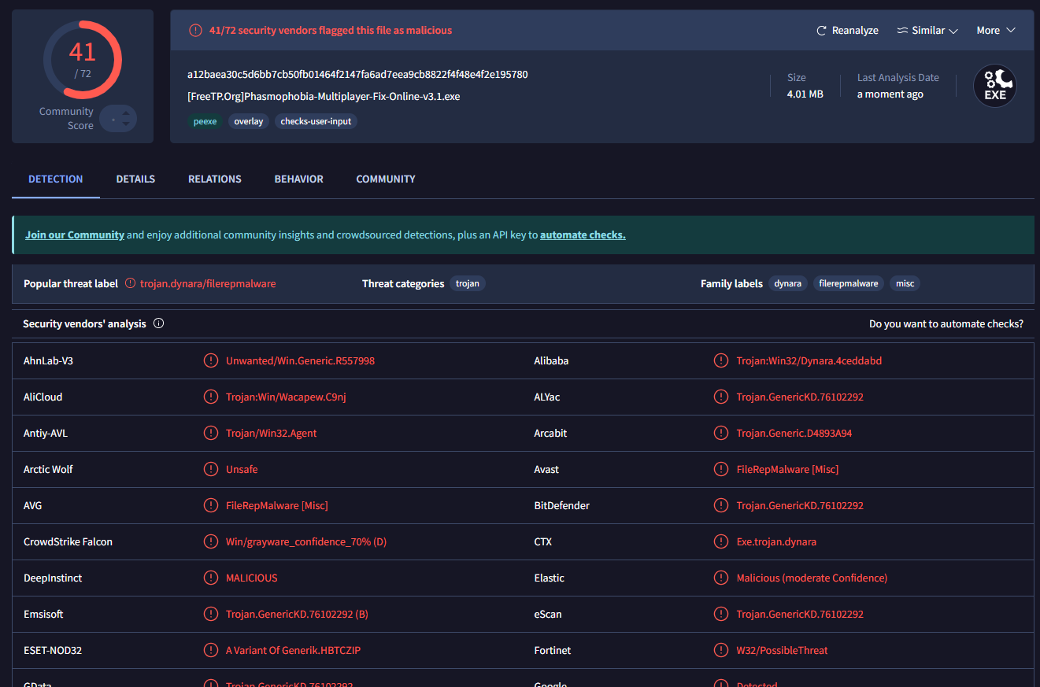Click the EXE file type icon

995,86
